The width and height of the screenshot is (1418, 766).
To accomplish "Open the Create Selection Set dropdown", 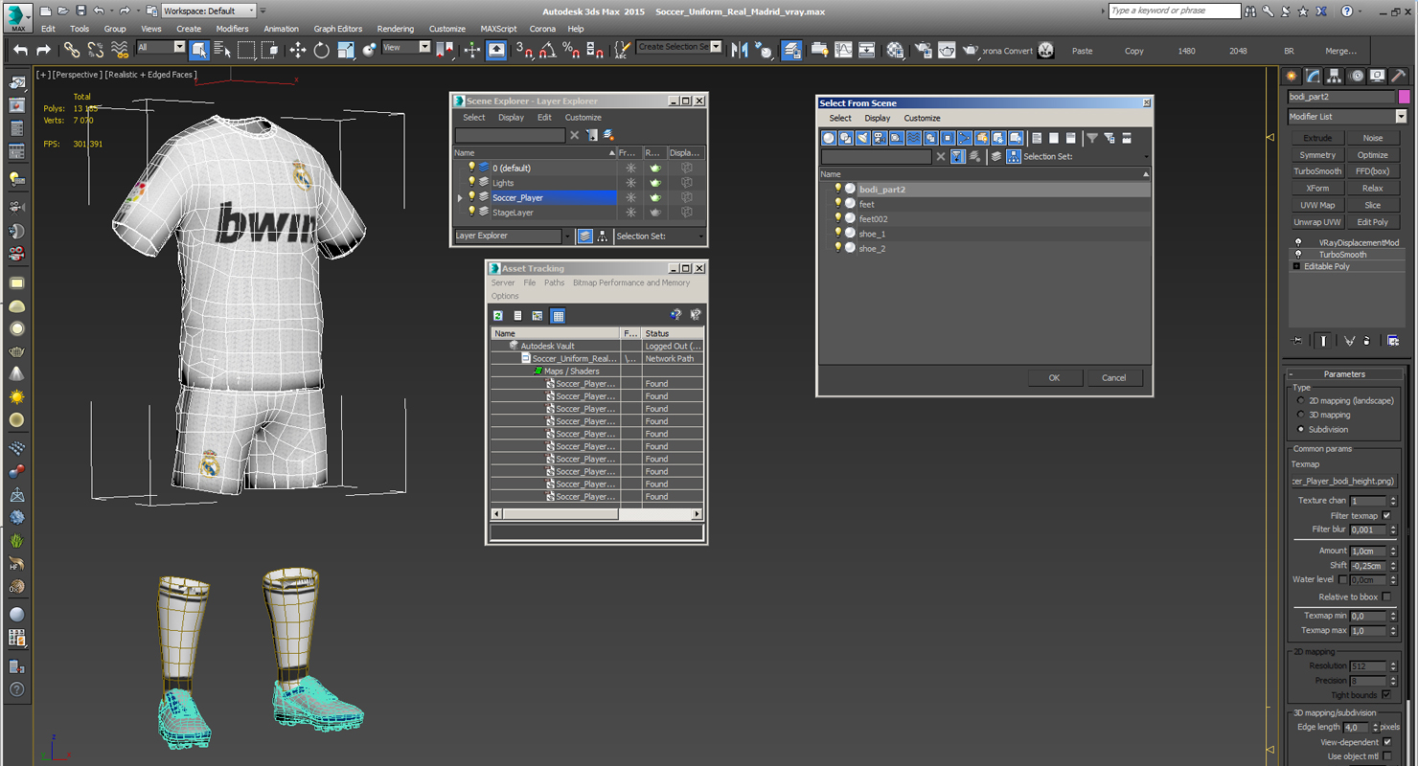I will coord(679,47).
